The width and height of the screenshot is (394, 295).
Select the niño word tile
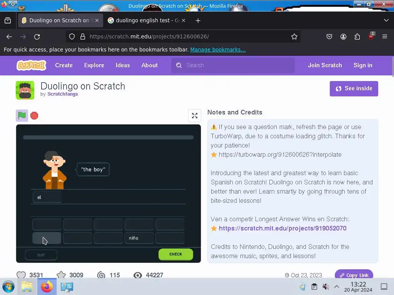point(139,238)
